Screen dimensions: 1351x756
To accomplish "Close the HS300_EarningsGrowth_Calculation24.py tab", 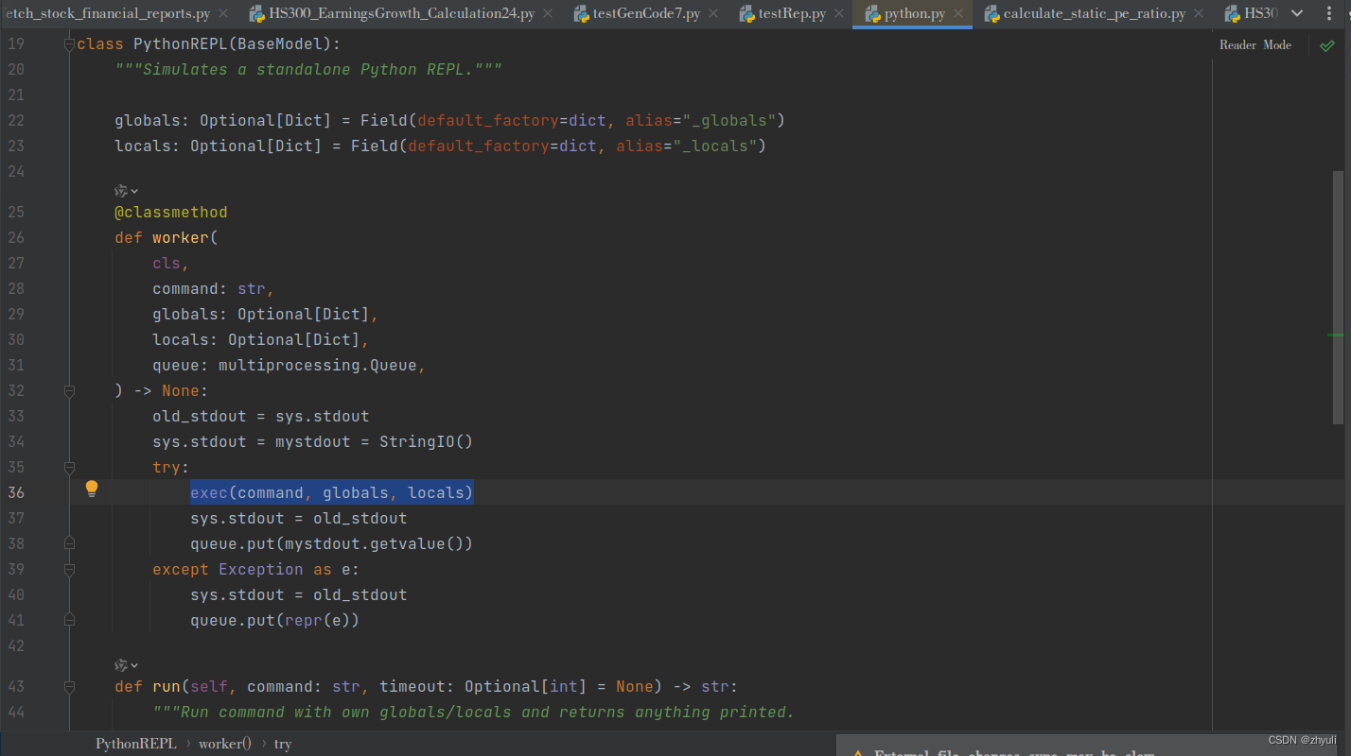I will 550,14.
